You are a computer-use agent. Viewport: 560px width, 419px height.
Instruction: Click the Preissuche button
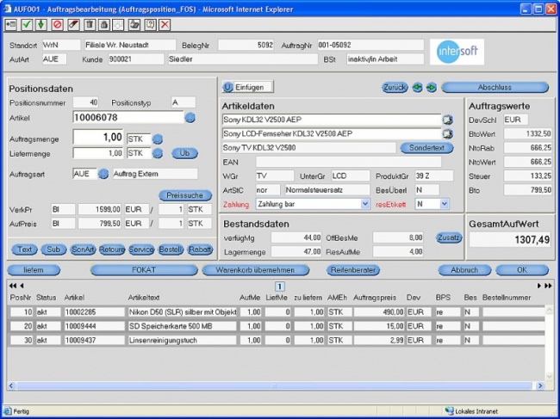point(185,195)
